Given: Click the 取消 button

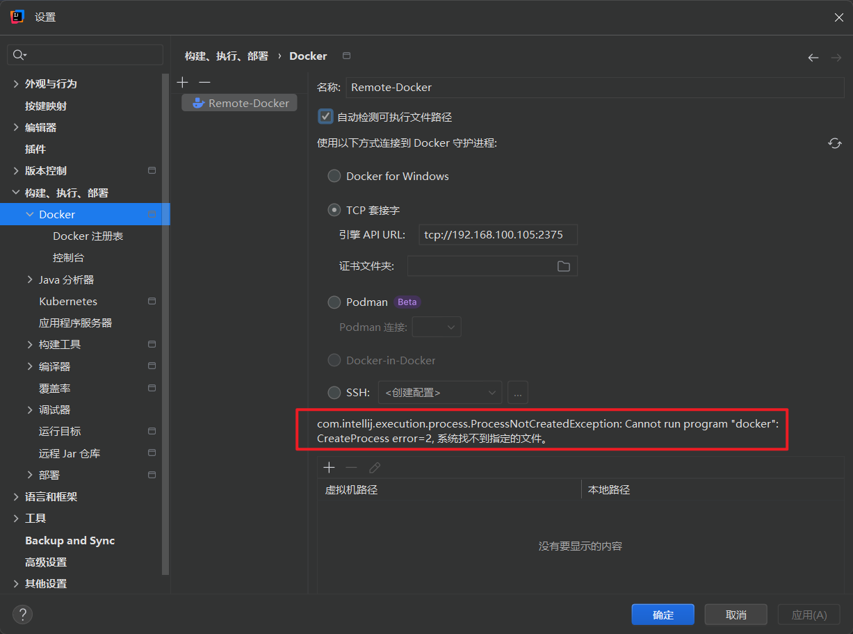Looking at the screenshot, I should [736, 615].
